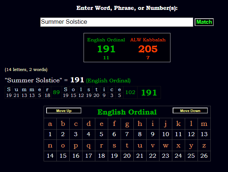Click the reduced value 11 under 191
Viewport: 228px width, 172px height.
(x=106, y=58)
